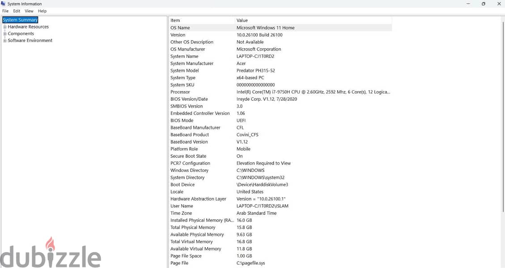
Task: Click the Predator PH315-52 value
Action: tap(256, 71)
